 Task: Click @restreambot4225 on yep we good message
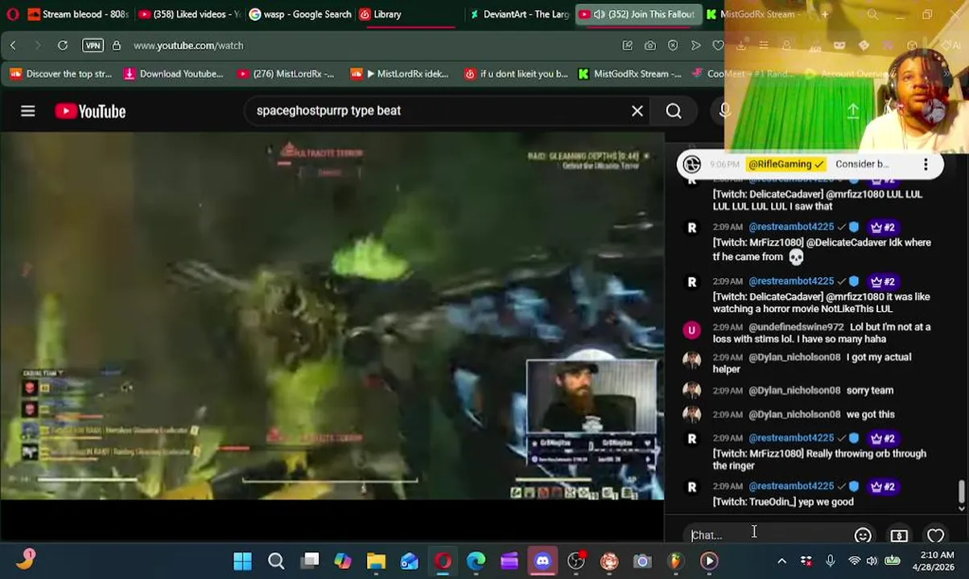tap(791, 487)
